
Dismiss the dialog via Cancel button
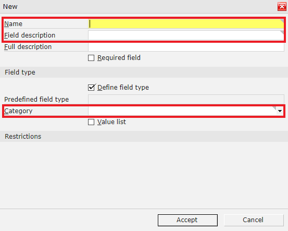tap(254, 220)
